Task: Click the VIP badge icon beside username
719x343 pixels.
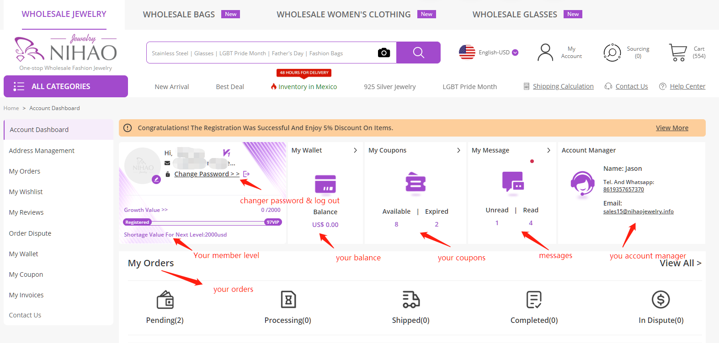Action: [226, 153]
